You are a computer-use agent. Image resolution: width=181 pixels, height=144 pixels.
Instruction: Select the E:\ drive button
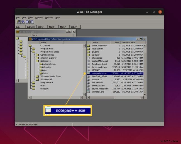(64, 27)
